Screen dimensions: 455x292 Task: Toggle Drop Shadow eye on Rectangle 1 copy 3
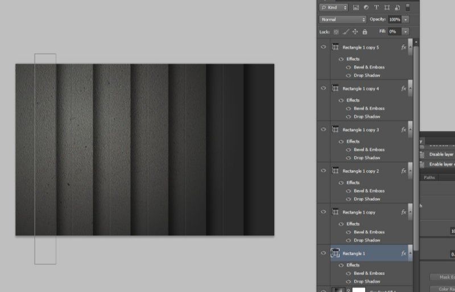(349, 158)
